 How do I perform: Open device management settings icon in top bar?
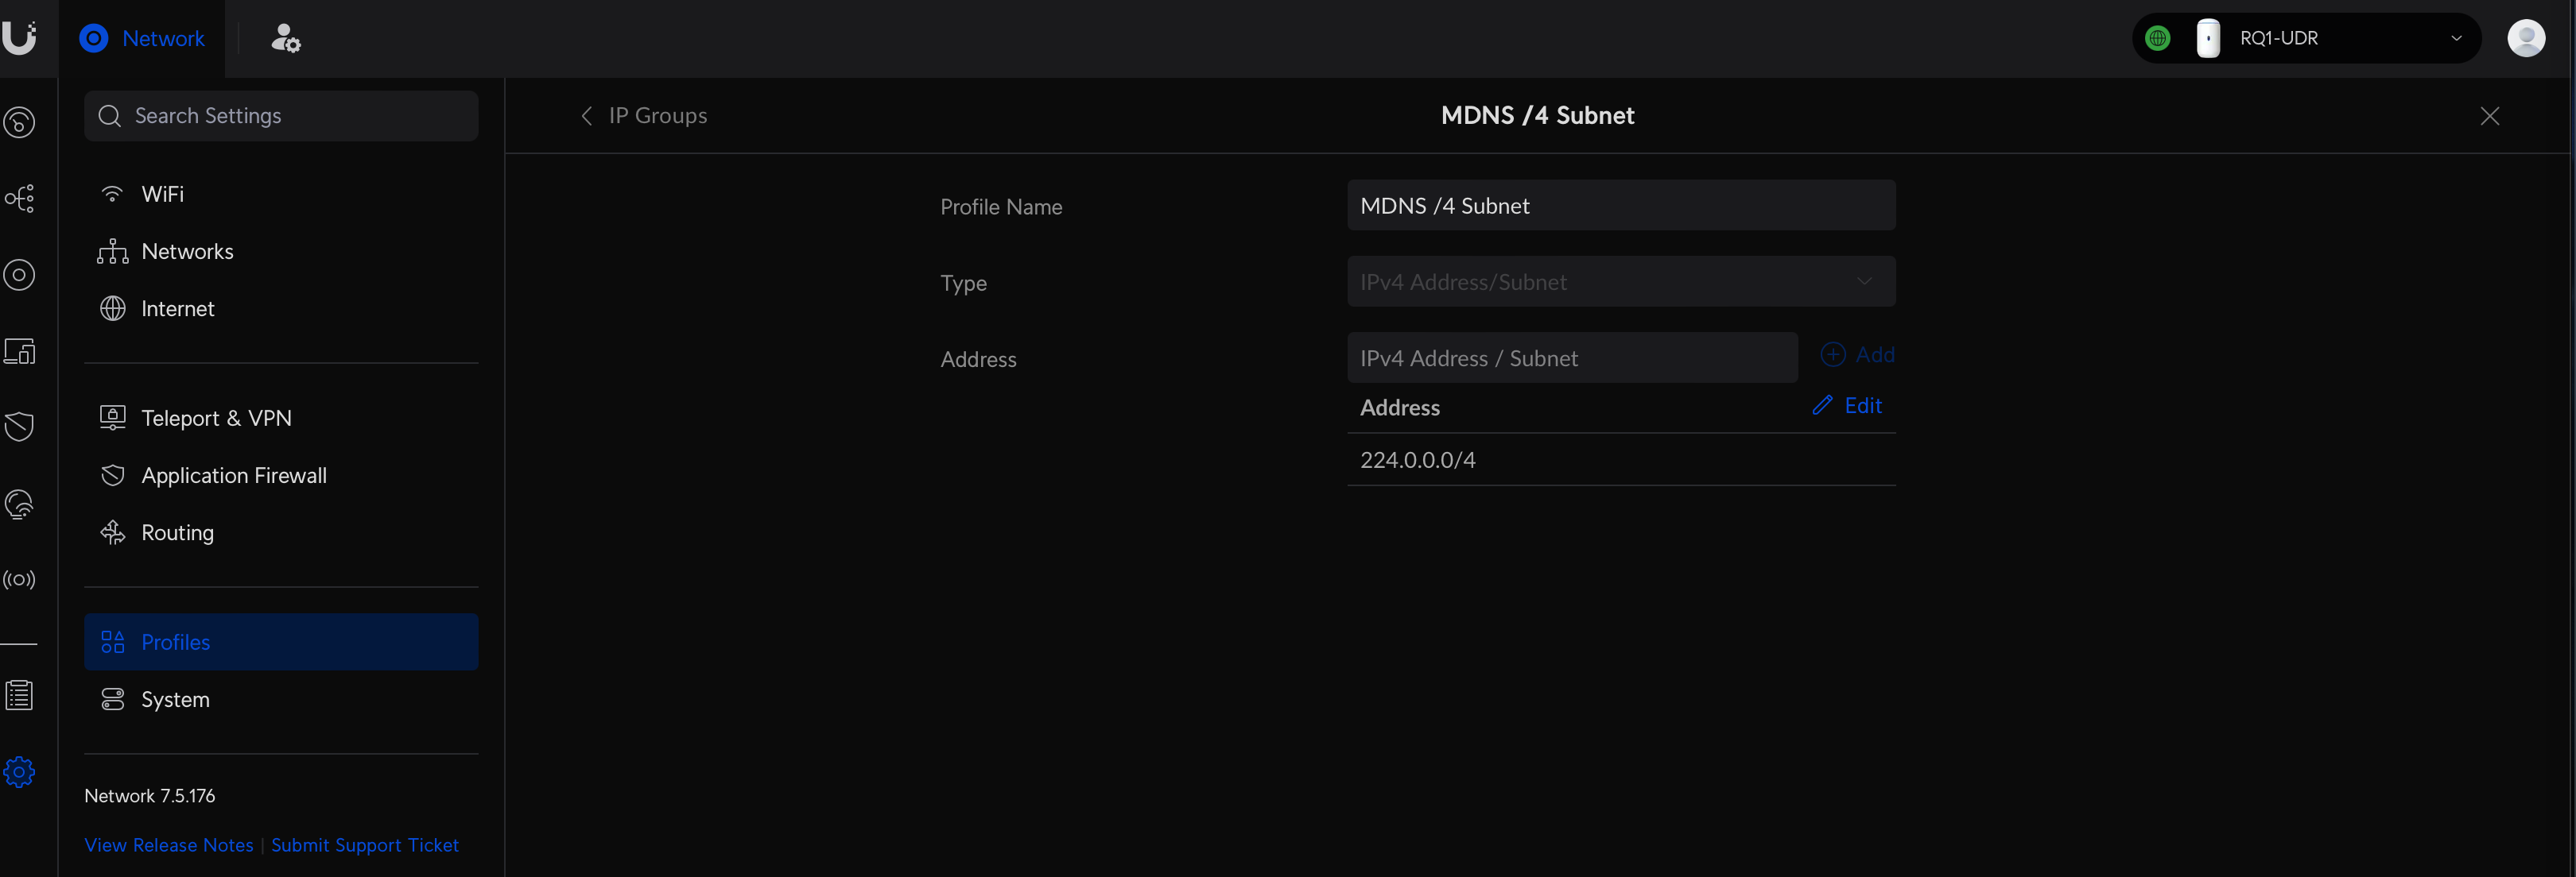(x=287, y=38)
